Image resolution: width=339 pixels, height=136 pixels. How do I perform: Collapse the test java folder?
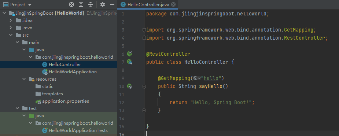pyautogui.click(x=24, y=116)
